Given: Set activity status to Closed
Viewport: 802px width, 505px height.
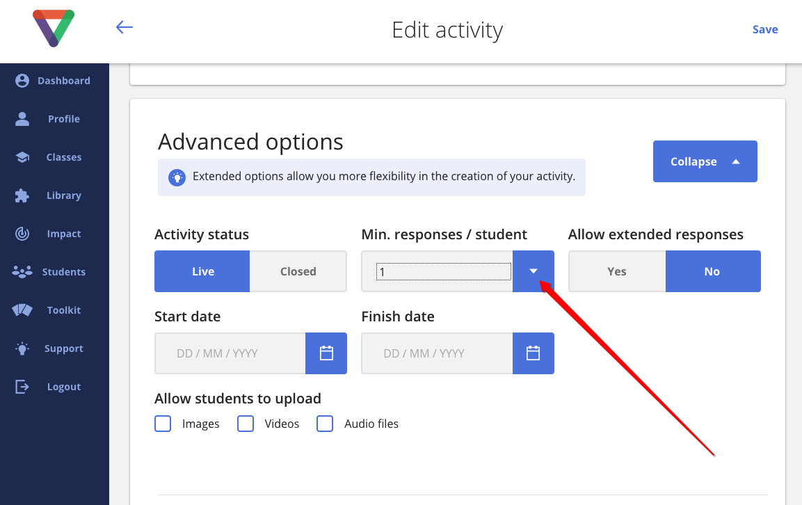Looking at the screenshot, I should click(x=298, y=271).
